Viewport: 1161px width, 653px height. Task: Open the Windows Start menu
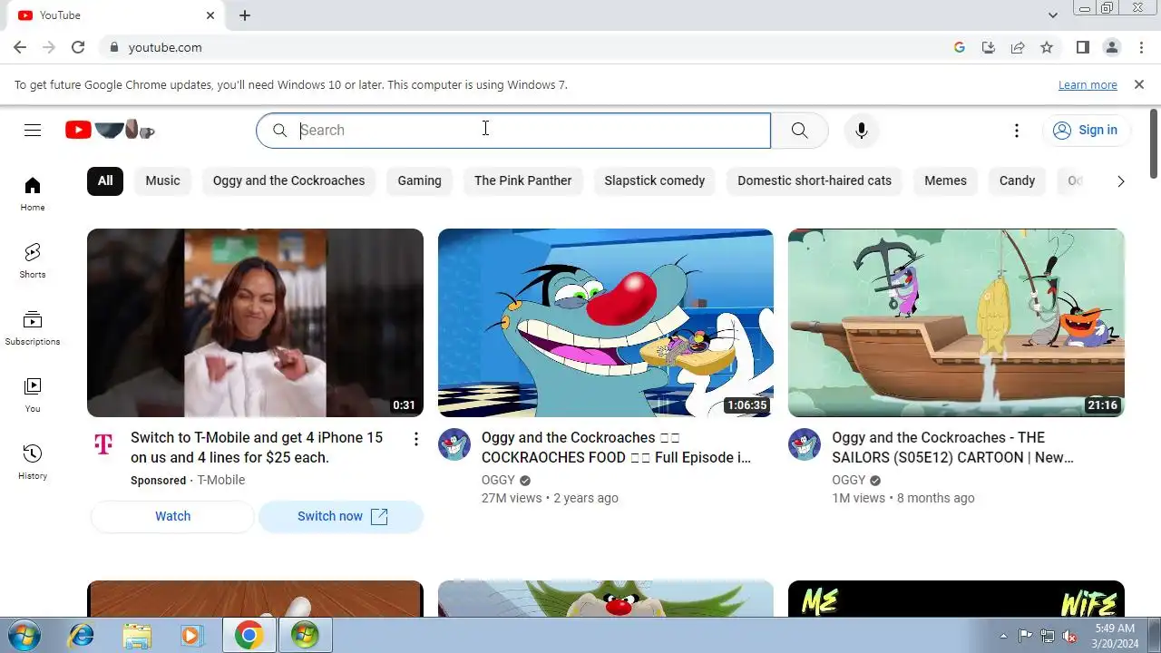pos(24,635)
